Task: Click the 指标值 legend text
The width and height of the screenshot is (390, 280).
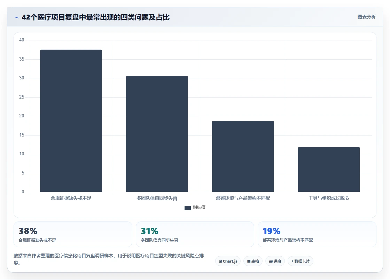Action: pos(199,208)
